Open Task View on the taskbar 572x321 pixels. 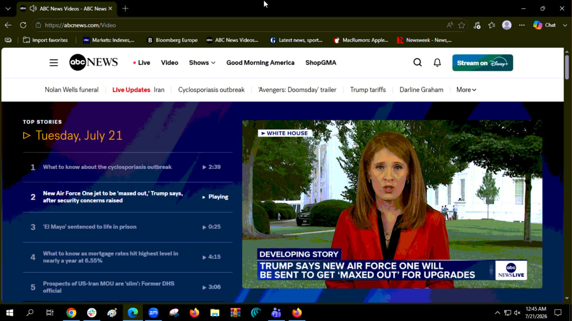point(50,313)
